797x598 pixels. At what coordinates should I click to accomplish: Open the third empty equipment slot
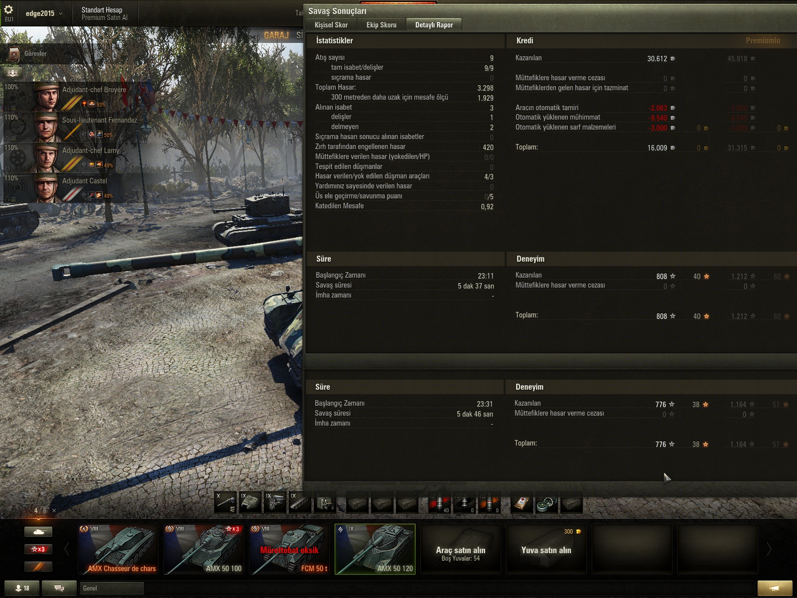click(407, 503)
